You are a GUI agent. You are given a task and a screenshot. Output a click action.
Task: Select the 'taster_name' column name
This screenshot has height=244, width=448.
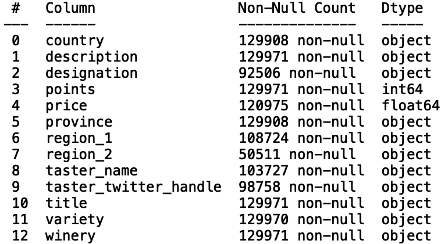click(x=91, y=171)
